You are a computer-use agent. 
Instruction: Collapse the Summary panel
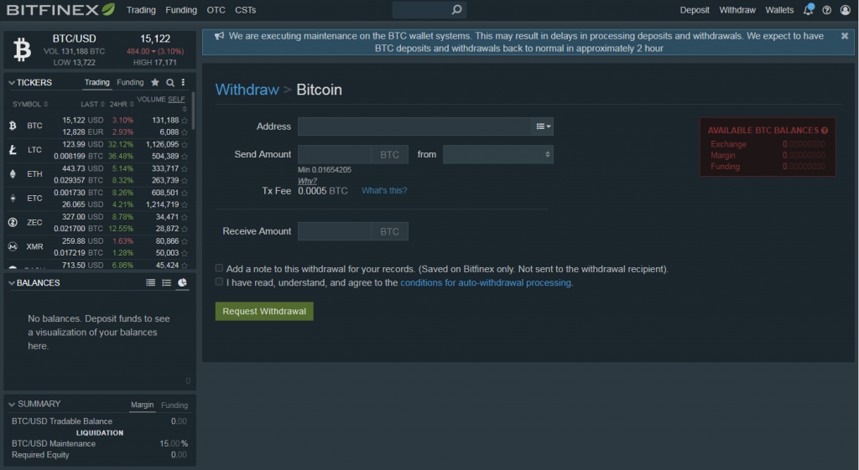[12, 404]
